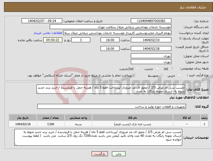Click the goods group field تجهیزات و قطعات
213x161 pixels.
pyautogui.click(x=112, y=106)
